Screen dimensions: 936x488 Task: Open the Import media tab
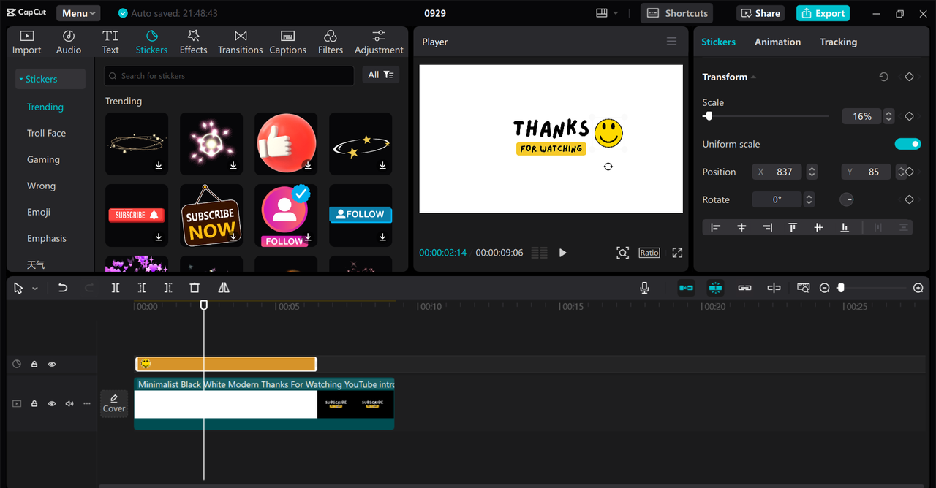[x=26, y=42]
